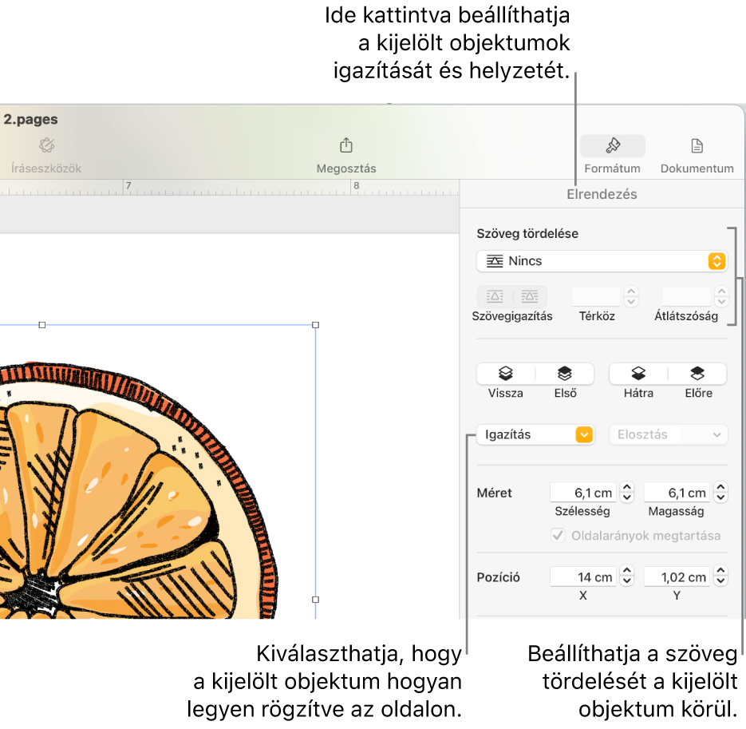Toggle the Oldalarányok megtartása checkbox
Viewport: 746px width, 729px height.
pos(558,536)
